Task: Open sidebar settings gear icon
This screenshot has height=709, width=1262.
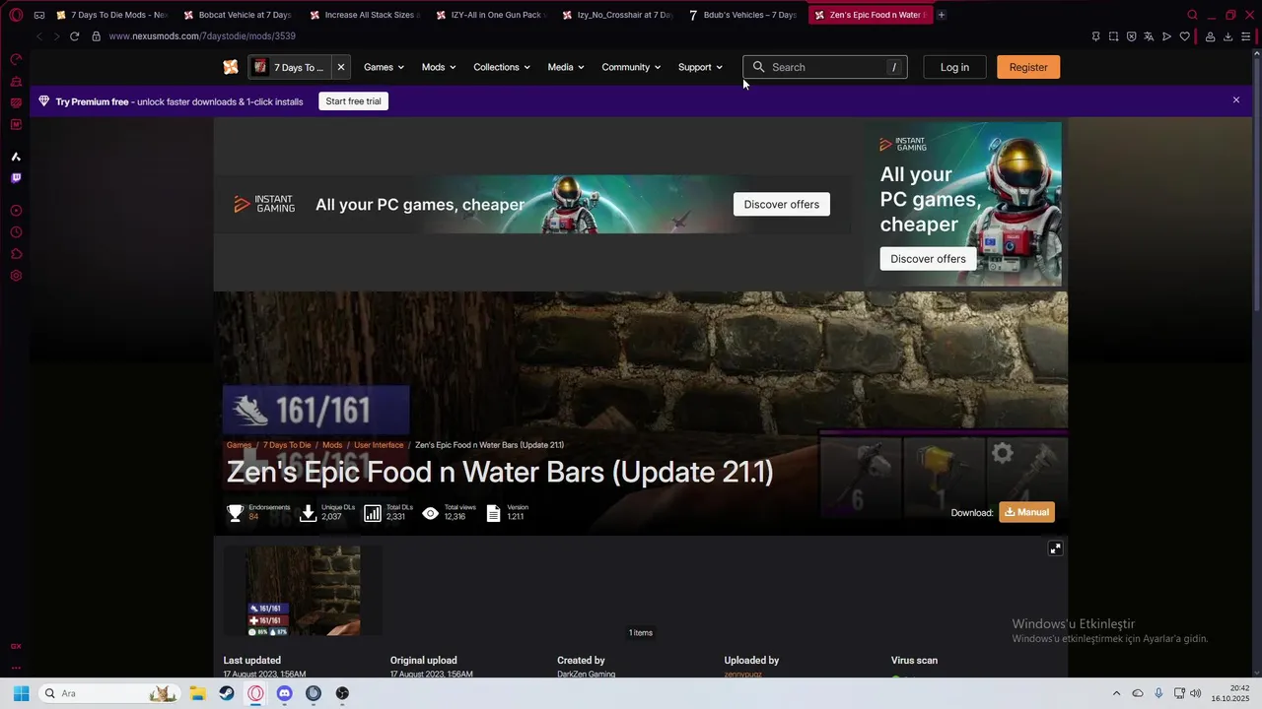Action: 16,276
